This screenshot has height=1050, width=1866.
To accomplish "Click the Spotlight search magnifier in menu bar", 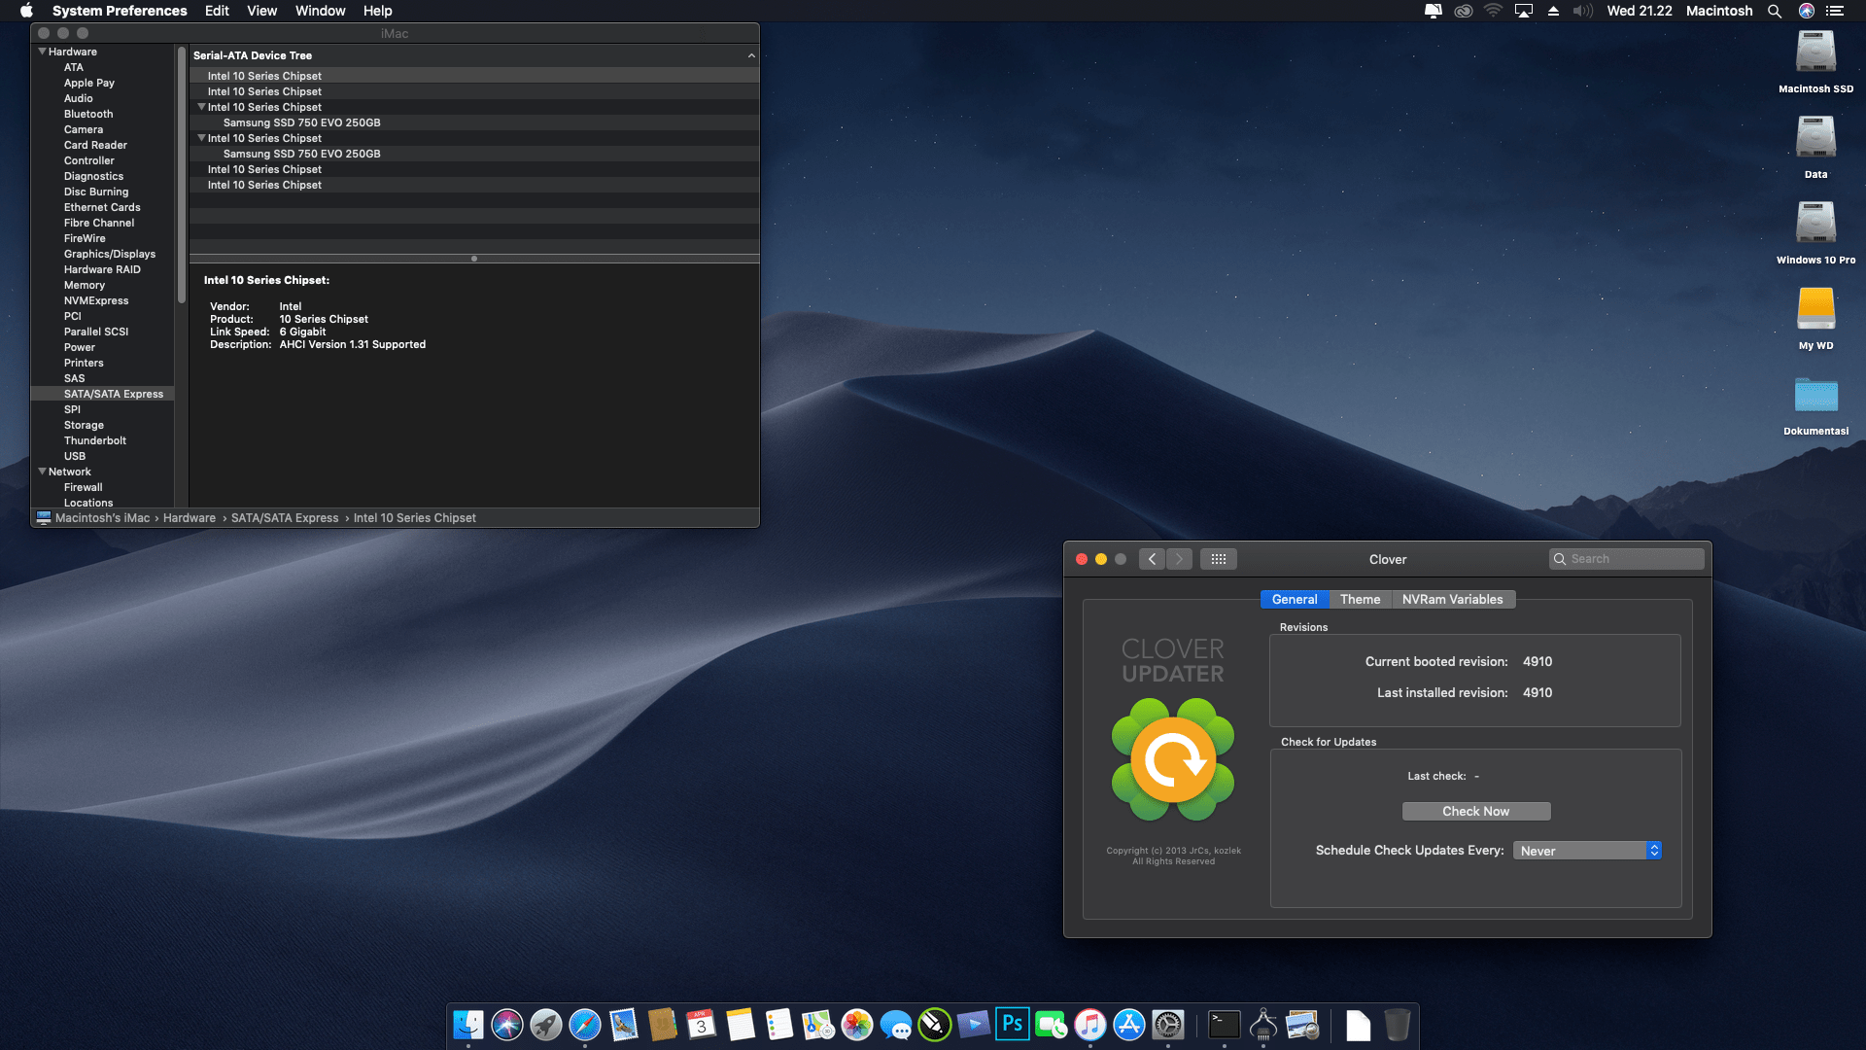I will tap(1775, 11).
